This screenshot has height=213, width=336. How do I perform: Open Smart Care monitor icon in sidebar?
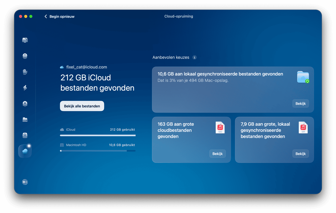tap(25, 40)
